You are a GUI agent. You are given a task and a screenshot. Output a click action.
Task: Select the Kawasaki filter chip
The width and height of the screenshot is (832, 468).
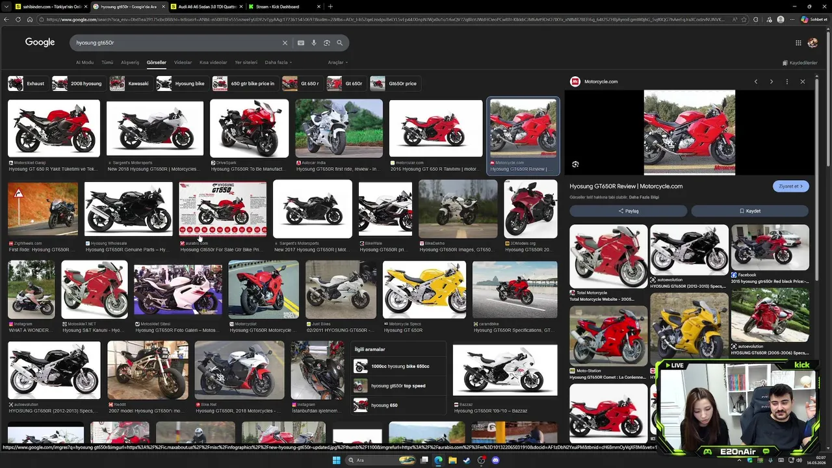click(x=130, y=83)
